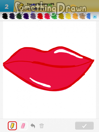
Task: Pick the bright green color swatch
Action: pos(54,16)
